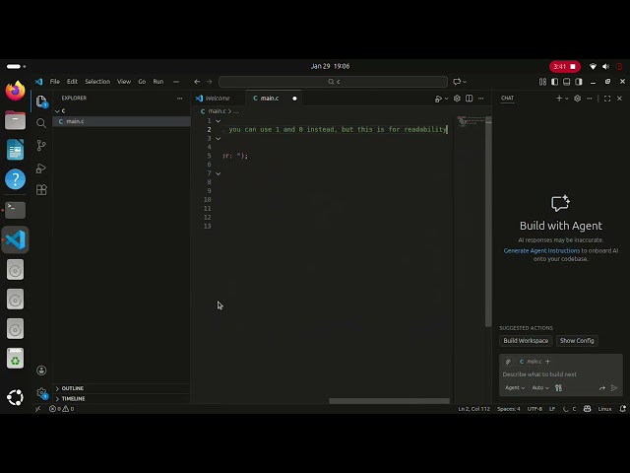
Task: Click the command center search box
Action: [x=333, y=82]
